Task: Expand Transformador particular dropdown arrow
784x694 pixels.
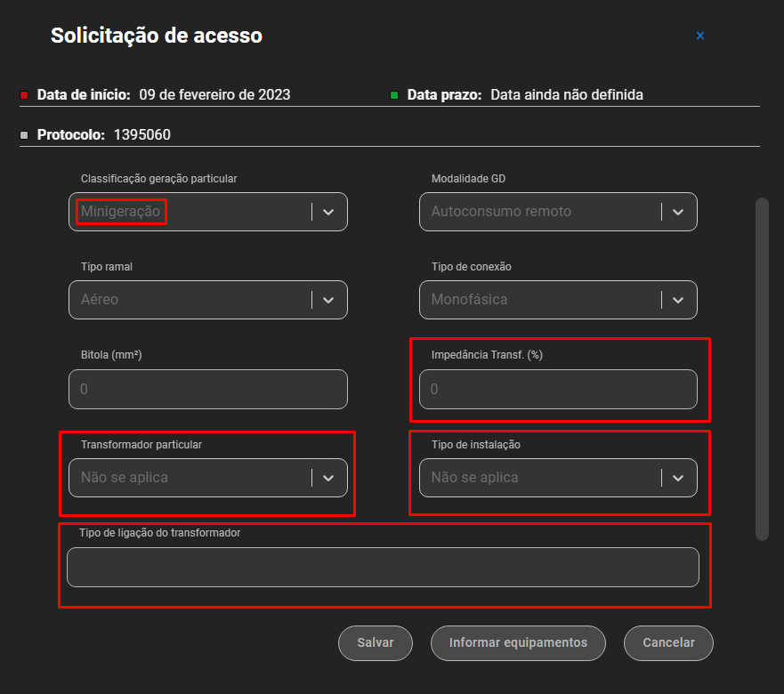Action: tap(328, 478)
